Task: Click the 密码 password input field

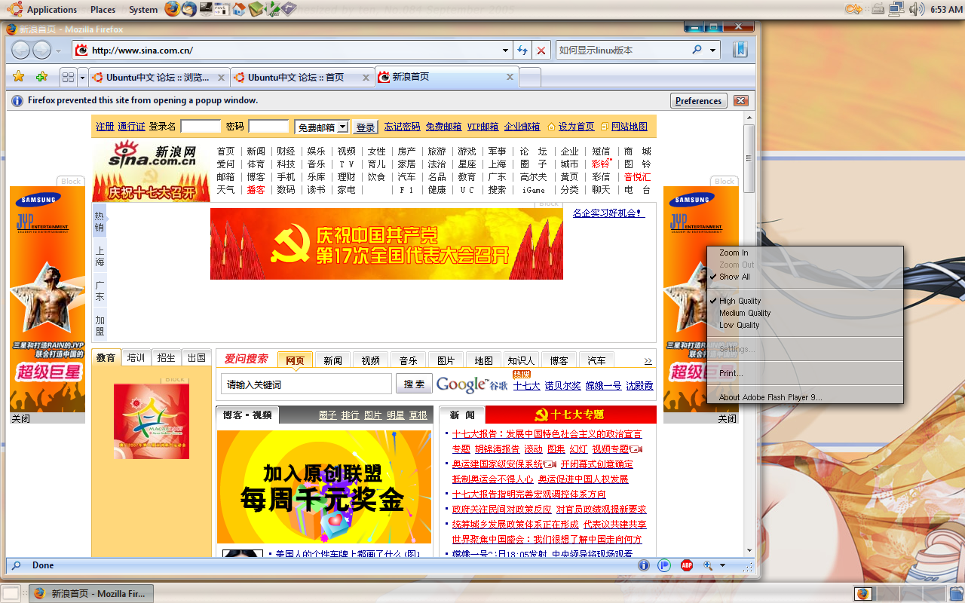Action: (x=269, y=127)
